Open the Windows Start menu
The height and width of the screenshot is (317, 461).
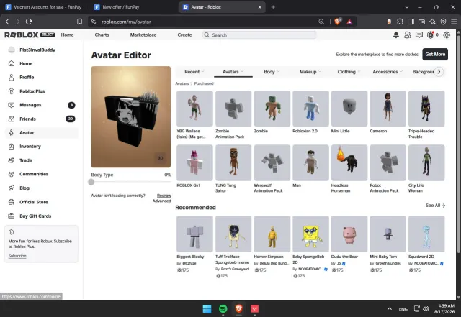coord(207,308)
